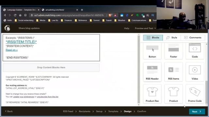The height and width of the screenshot is (117, 209).
Task: Add the Code content block
Action: pos(195,51)
